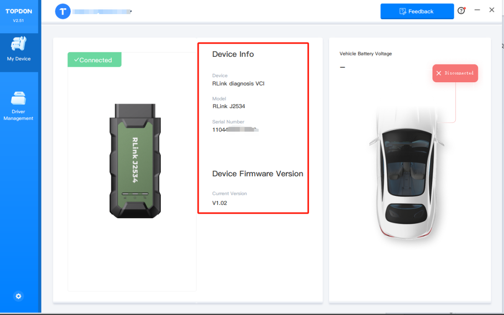Click the white car illustration

[x=406, y=173]
